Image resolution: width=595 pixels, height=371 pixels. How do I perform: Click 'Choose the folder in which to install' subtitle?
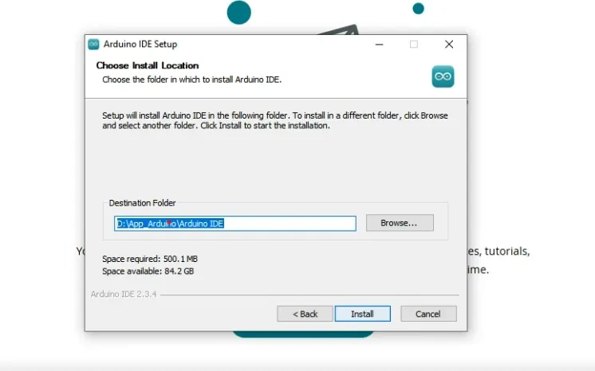[x=191, y=80]
